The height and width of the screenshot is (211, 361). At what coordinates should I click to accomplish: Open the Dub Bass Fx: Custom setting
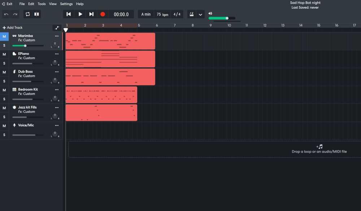(x=26, y=76)
